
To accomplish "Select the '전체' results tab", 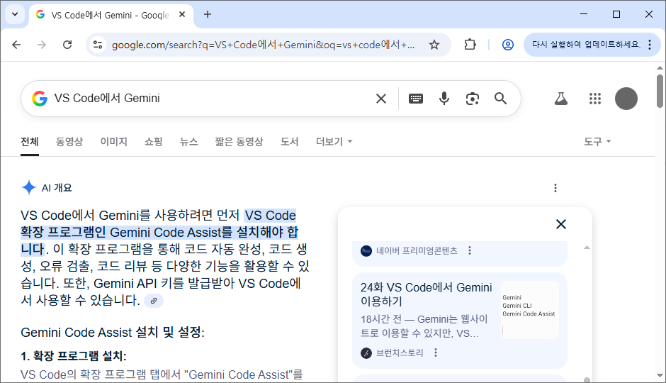I will tap(30, 142).
